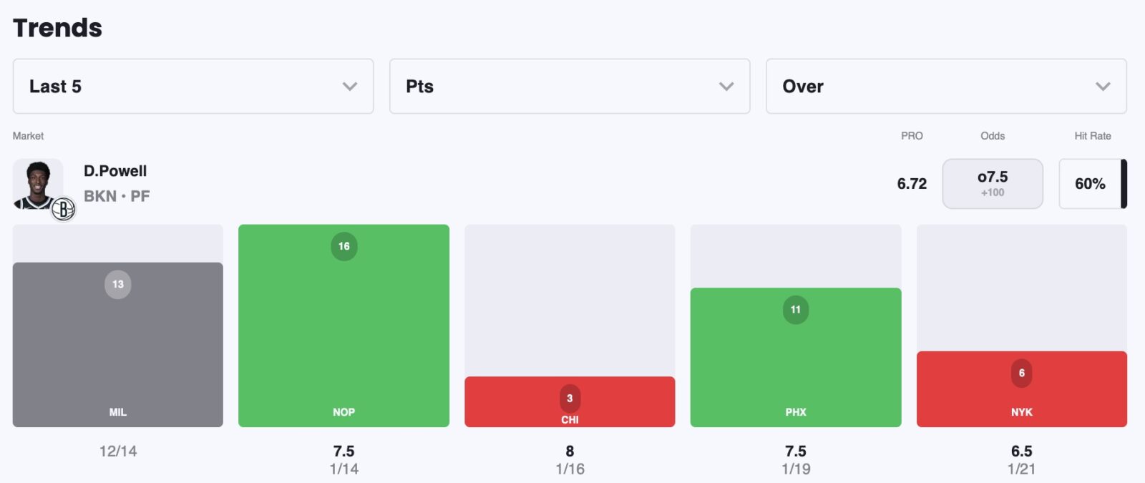The width and height of the screenshot is (1145, 483).
Task: Click the 6 points badge on NYK bar
Action: pyautogui.click(x=1021, y=373)
